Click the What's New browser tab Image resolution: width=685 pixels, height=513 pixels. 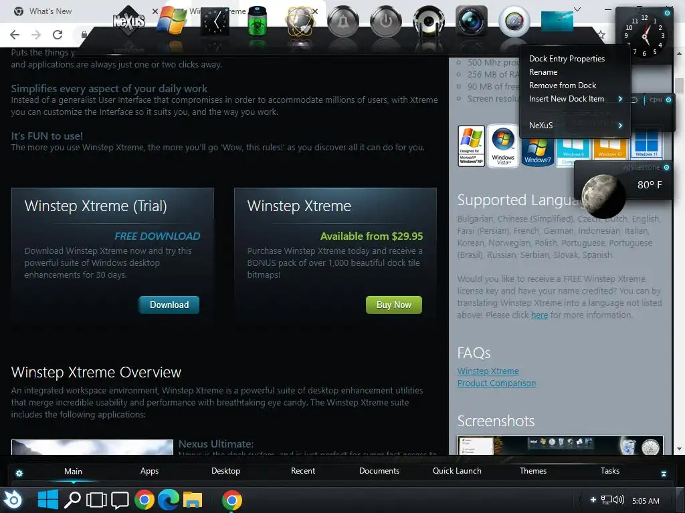pyautogui.click(x=50, y=11)
